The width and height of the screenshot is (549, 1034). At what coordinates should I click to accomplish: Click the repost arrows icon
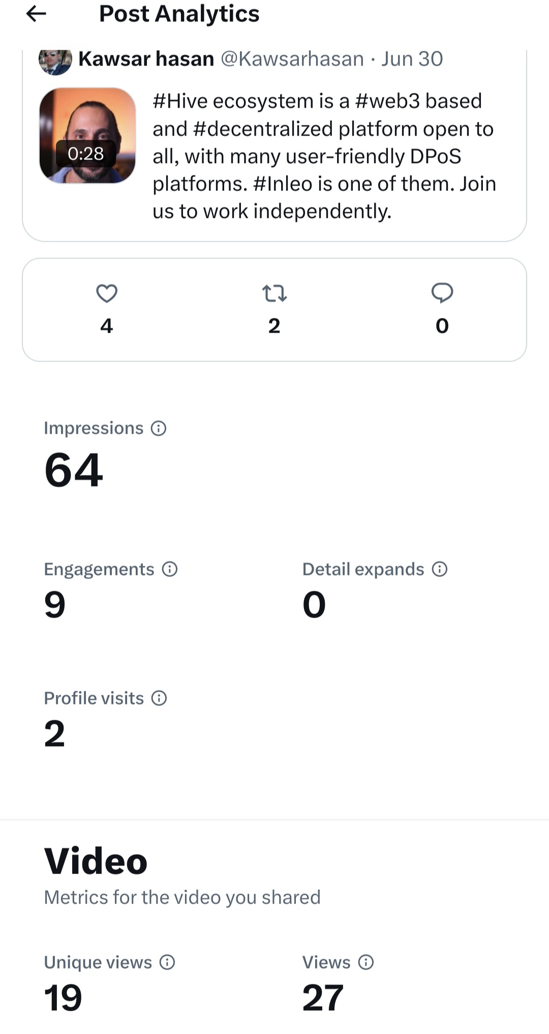click(x=274, y=294)
